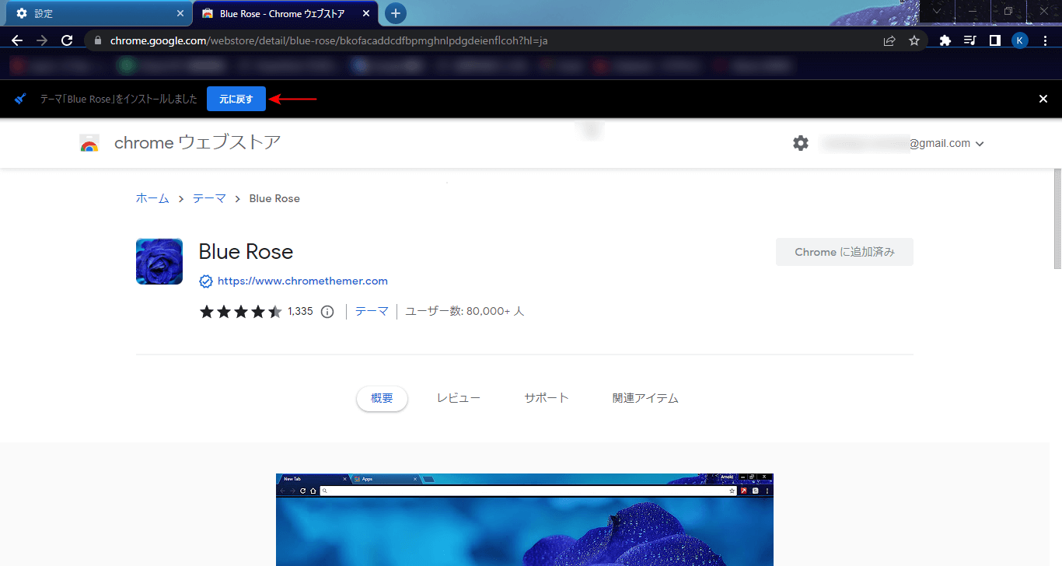Dismiss the theme installed infobar

click(x=1043, y=99)
